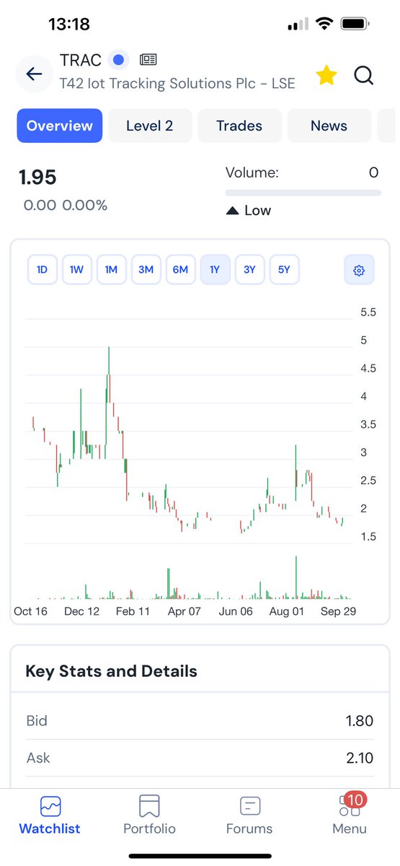Image resolution: width=400 pixels, height=866 pixels.
Task: Tap the Ask row value 2.10
Action: pos(359,758)
